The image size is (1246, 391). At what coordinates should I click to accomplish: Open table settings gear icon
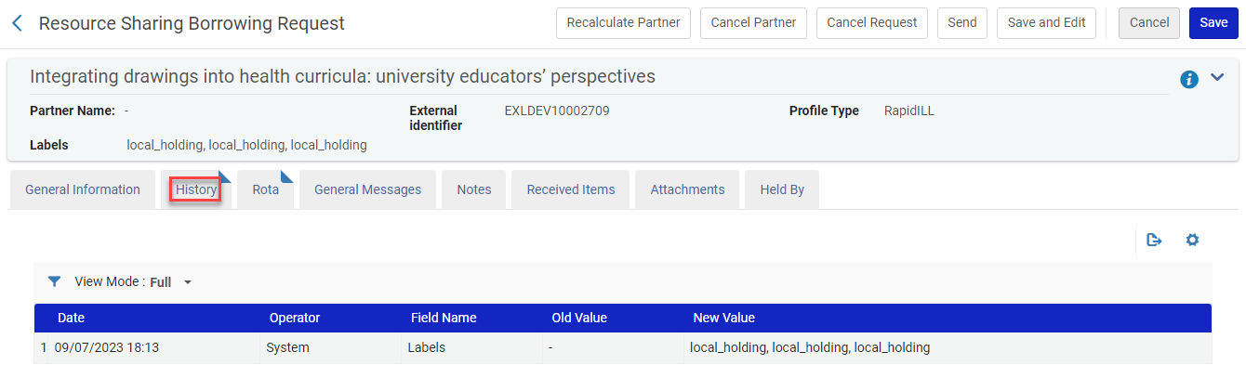tap(1192, 241)
